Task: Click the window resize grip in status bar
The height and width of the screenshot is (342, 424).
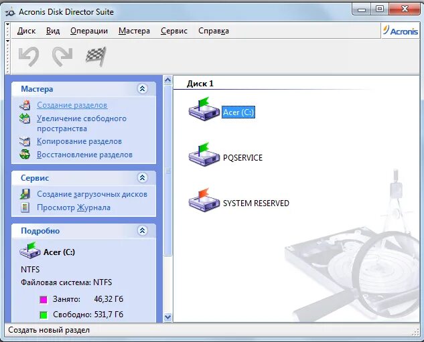Action: (415, 332)
